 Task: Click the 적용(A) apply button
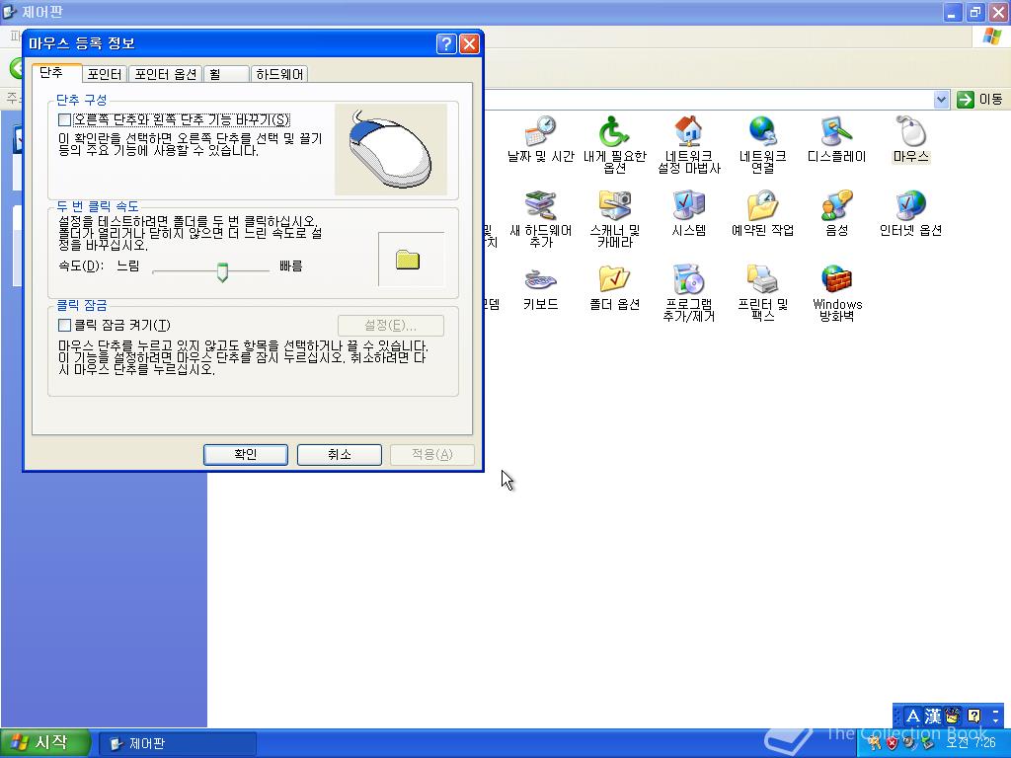point(432,454)
